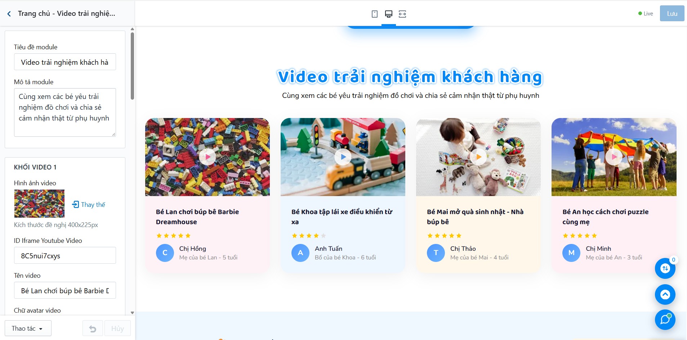Go back using the left chevron arrow
The height and width of the screenshot is (340, 687).
click(9, 14)
